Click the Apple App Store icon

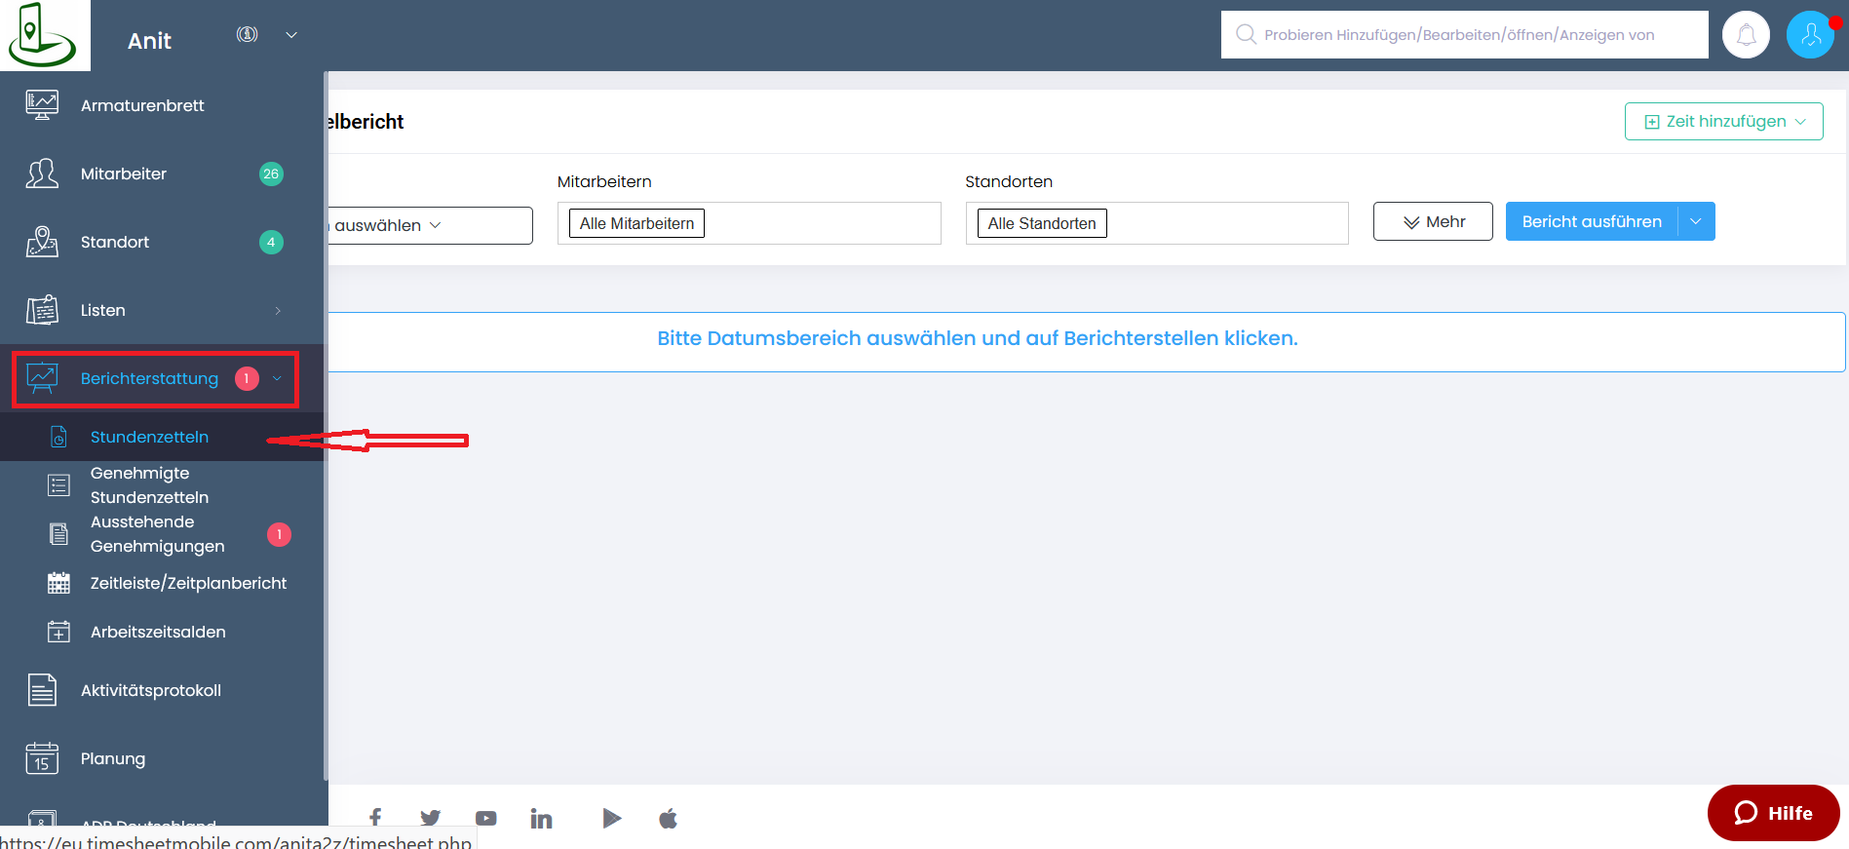pyautogui.click(x=668, y=819)
